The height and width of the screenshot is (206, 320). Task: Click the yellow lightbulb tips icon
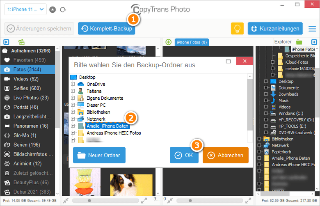coord(238,29)
